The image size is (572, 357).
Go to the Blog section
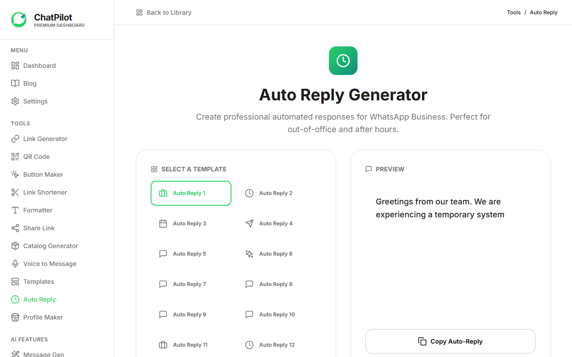[x=29, y=83]
